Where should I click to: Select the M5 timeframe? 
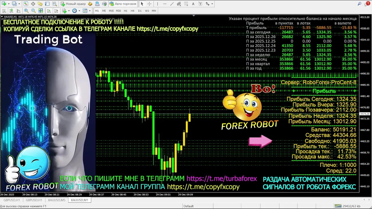point(104,11)
